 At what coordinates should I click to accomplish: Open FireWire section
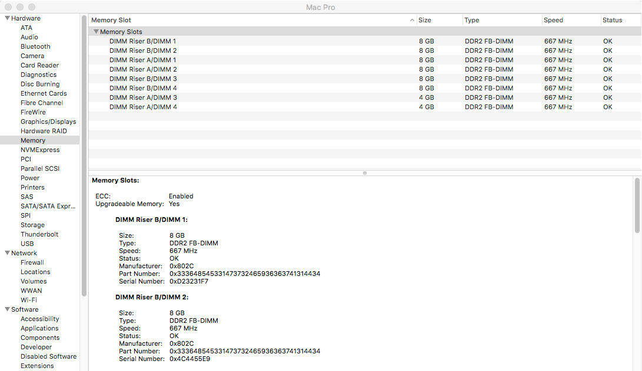click(33, 112)
